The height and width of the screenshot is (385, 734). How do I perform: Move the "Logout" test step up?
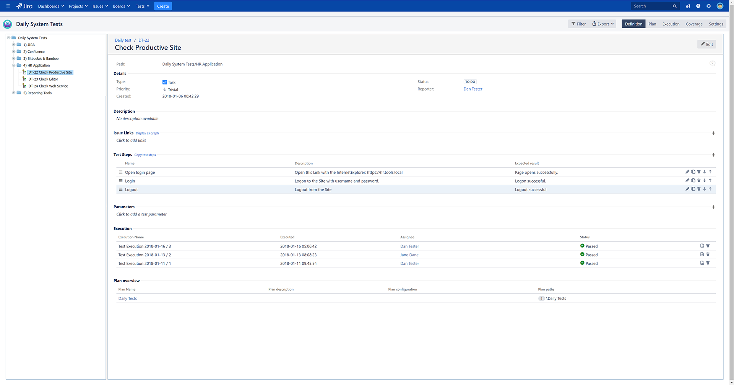click(x=710, y=189)
